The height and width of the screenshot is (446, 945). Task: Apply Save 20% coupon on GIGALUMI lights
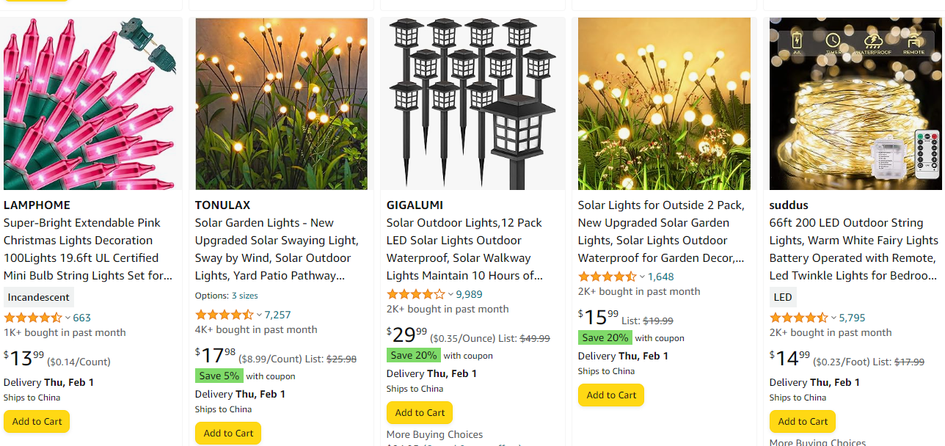point(413,355)
